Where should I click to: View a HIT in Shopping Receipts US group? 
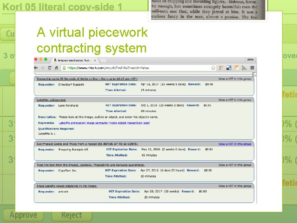coord(235,144)
